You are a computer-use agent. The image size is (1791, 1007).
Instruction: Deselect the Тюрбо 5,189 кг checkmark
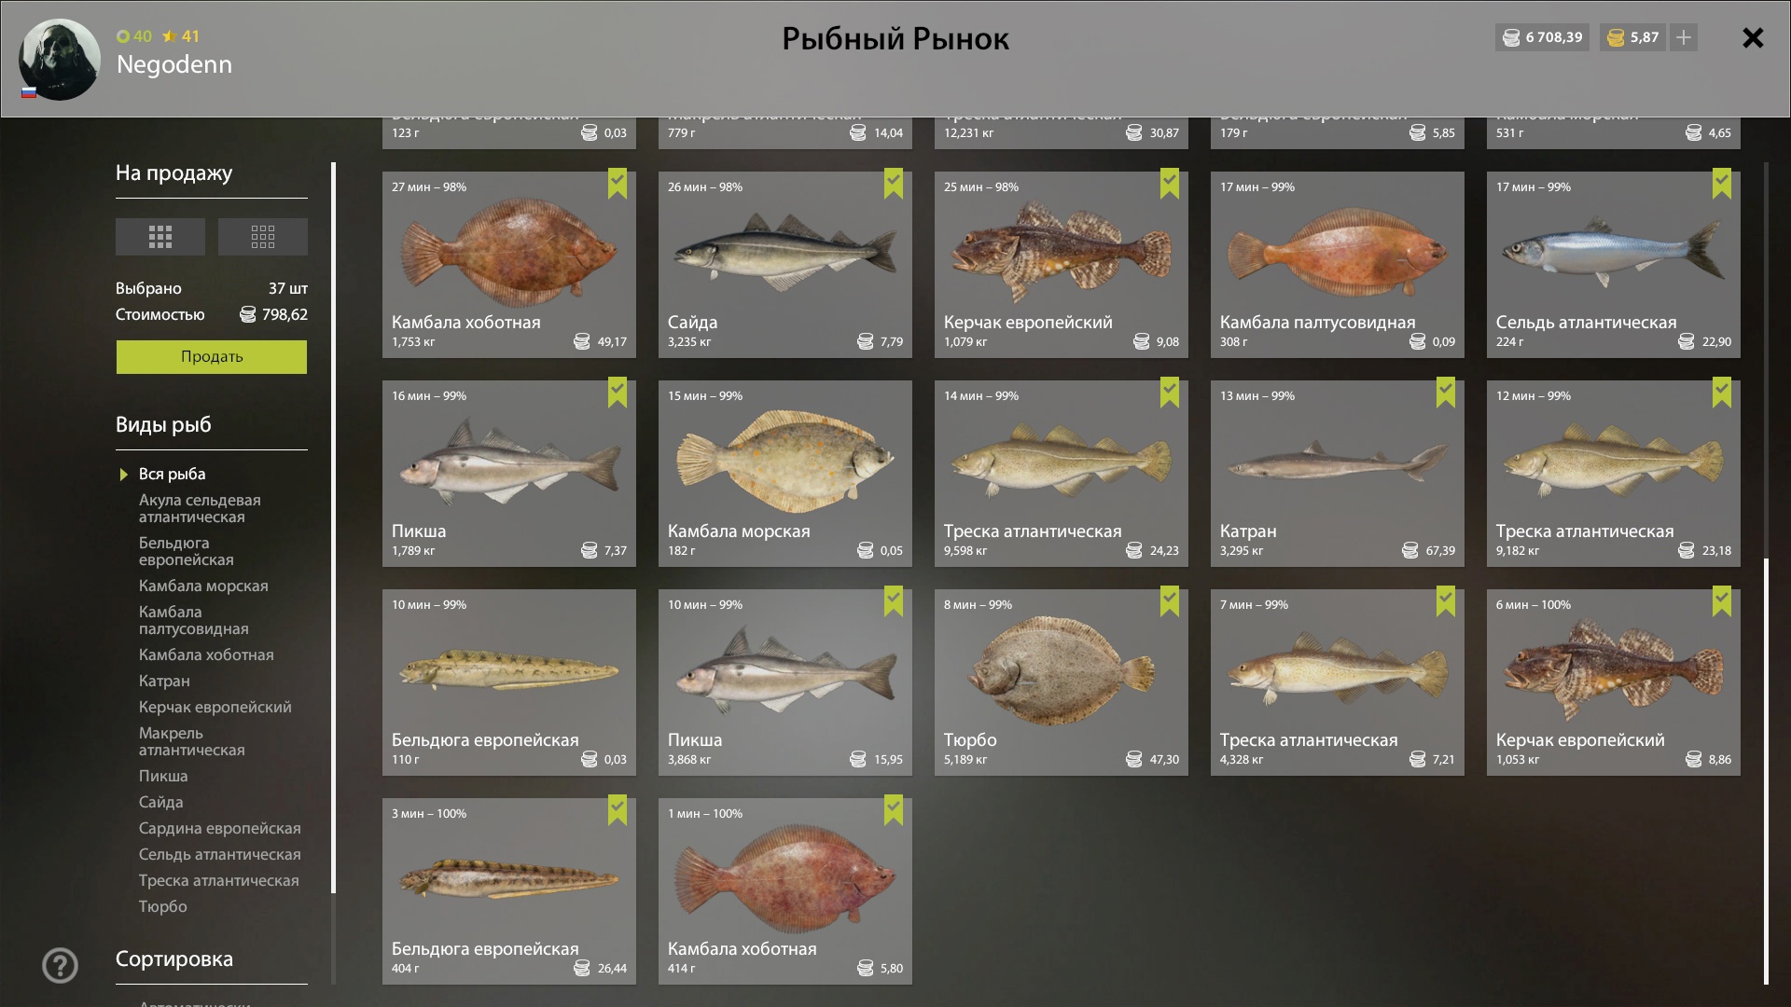(x=1169, y=600)
